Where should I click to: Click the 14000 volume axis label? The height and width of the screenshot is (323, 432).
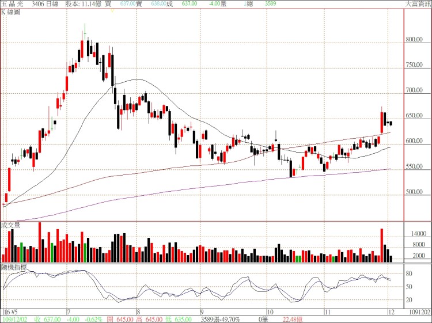click(x=418, y=234)
